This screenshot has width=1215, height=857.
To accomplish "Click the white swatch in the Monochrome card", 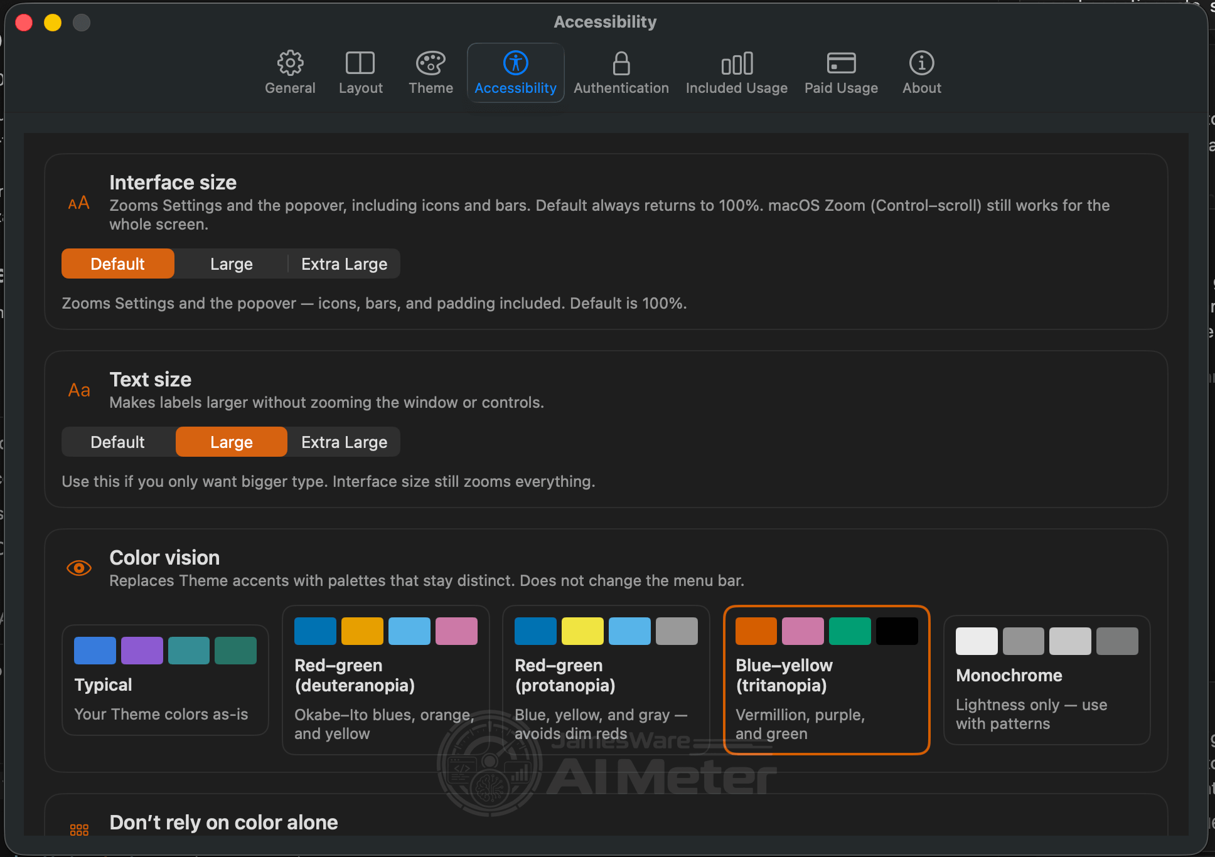I will [x=977, y=641].
